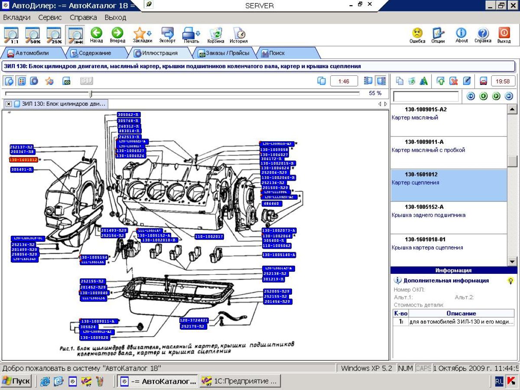Click the letter A font icon
520x390 pixels.
coord(424,81)
